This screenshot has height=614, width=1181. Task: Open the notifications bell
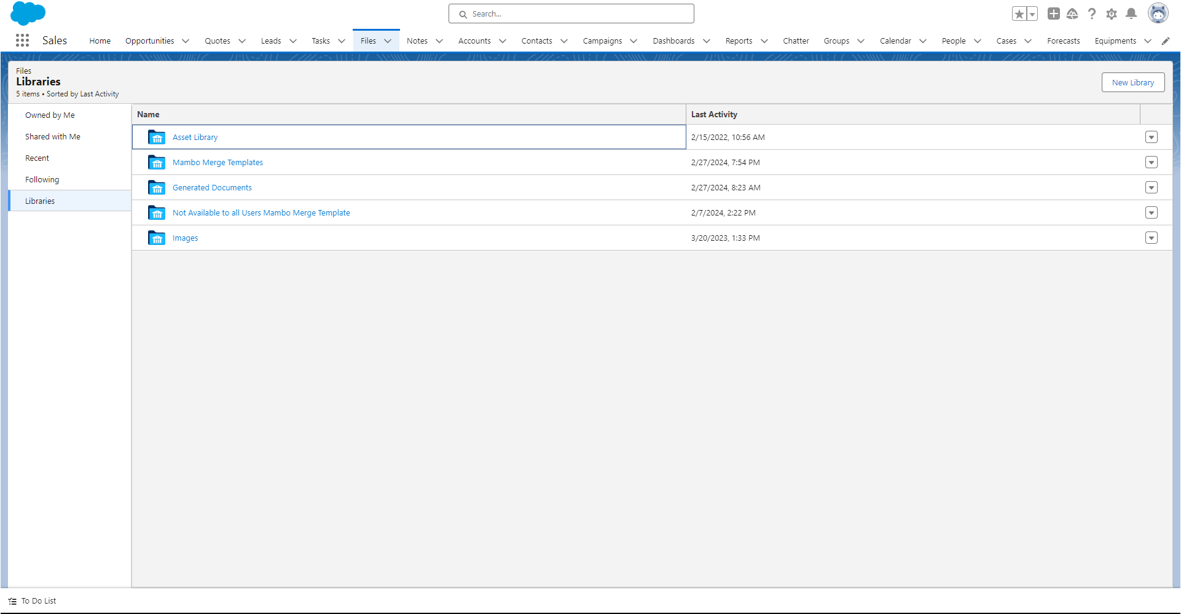click(1131, 14)
